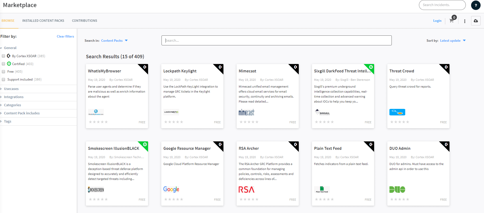Click the certified corner badge on Smokescreen card
The image size is (484, 213).
pyautogui.click(x=145, y=145)
